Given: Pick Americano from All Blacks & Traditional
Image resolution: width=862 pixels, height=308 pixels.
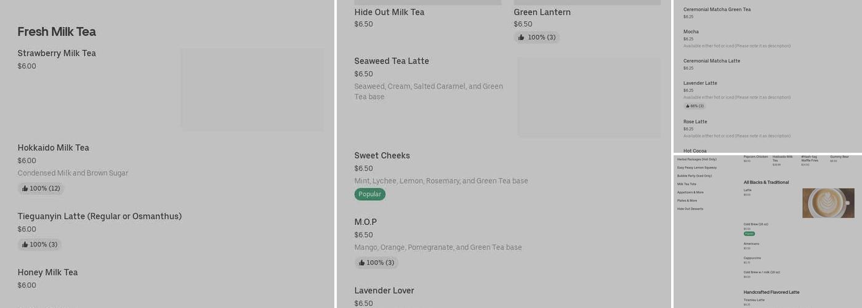Looking at the screenshot, I should pyautogui.click(x=751, y=244).
